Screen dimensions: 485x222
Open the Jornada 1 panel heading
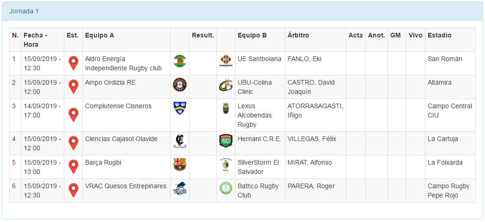(24, 11)
